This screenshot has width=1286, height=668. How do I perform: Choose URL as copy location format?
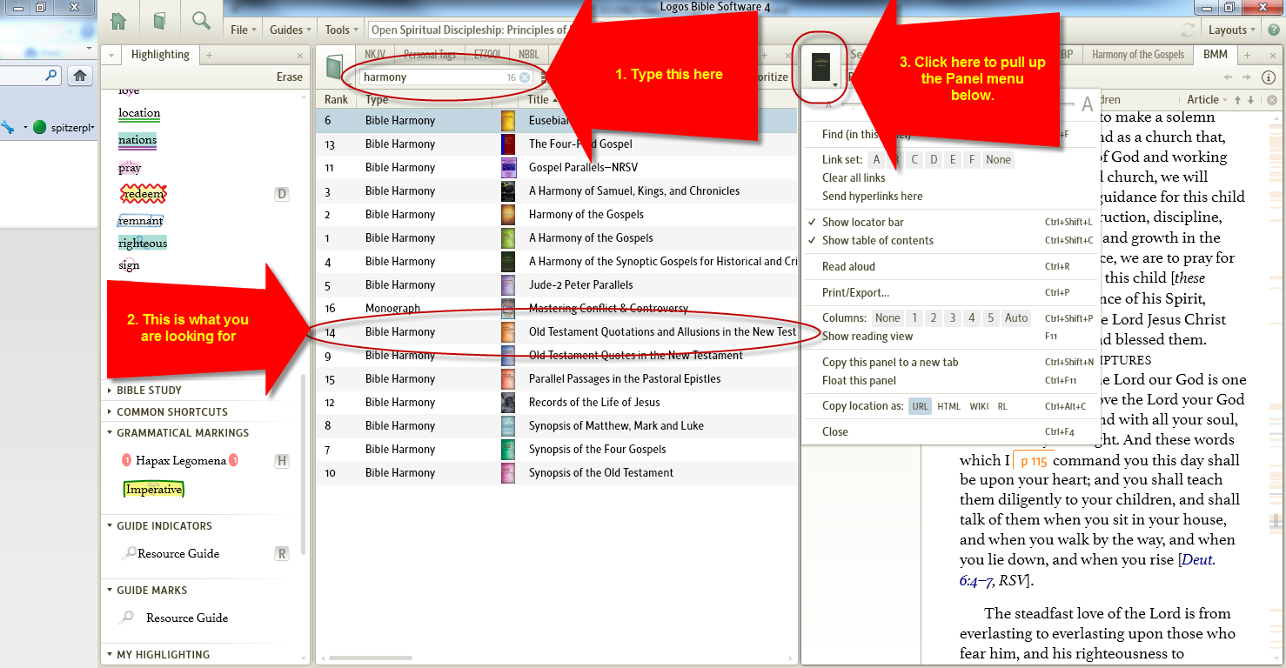point(920,406)
